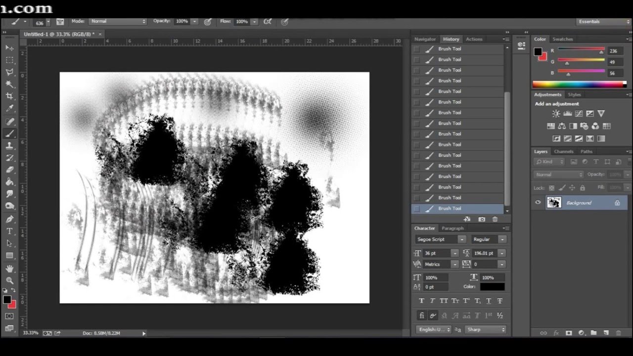Select the Clone Stamp tool
Image resolution: width=633 pixels, height=356 pixels.
9,146
